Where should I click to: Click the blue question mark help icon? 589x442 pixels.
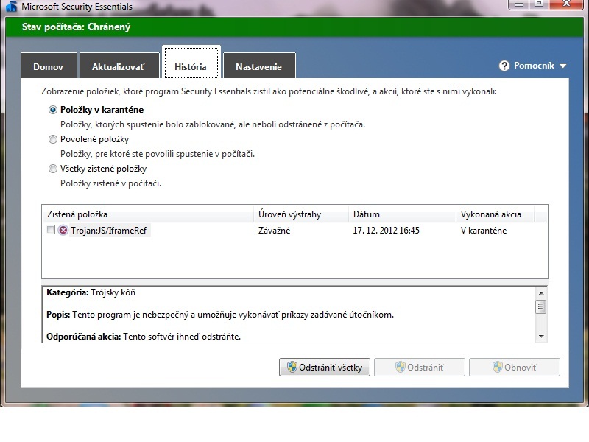(x=504, y=66)
